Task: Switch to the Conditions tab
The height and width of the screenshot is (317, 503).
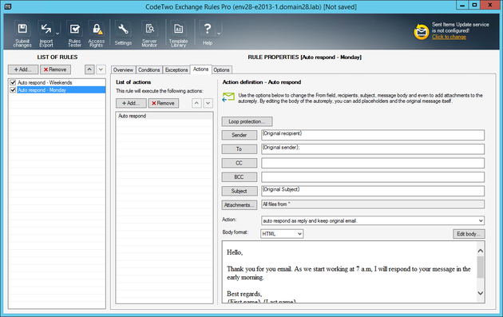Action: click(149, 69)
